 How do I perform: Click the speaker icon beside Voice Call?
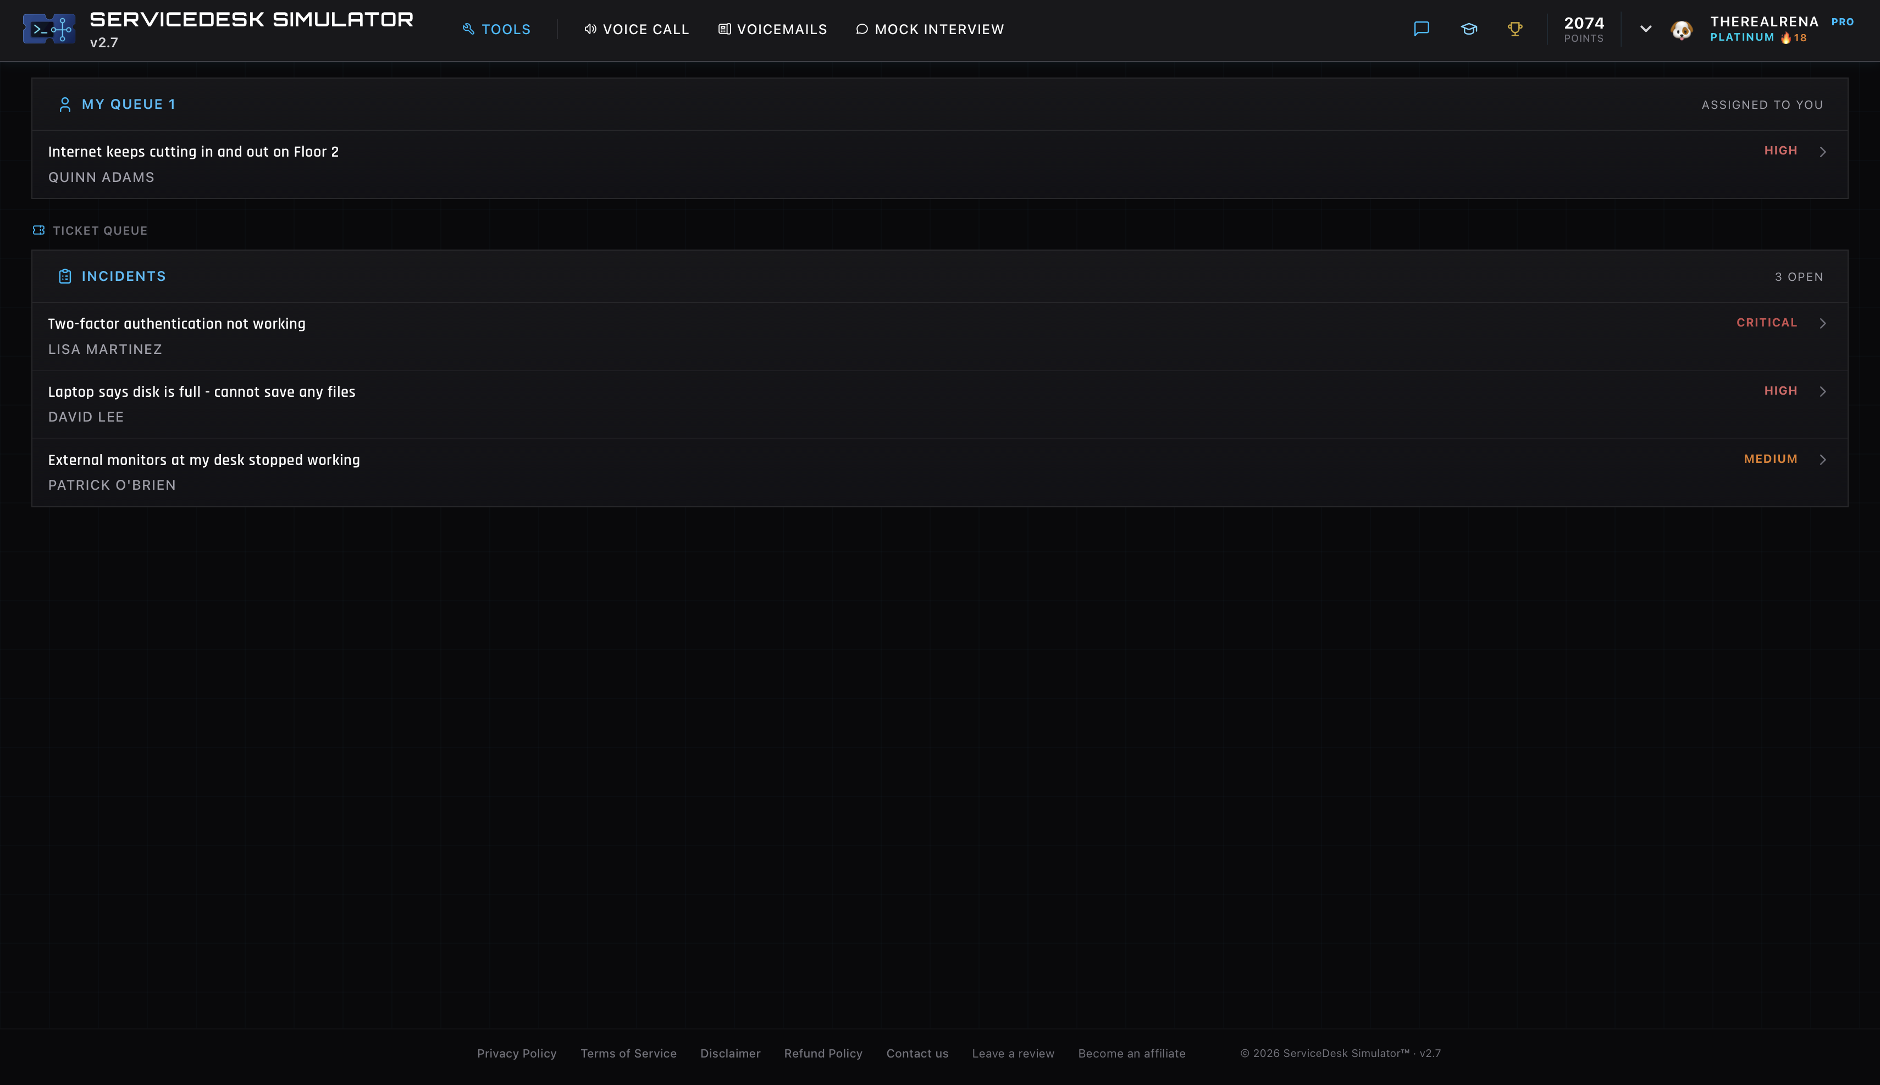click(590, 29)
